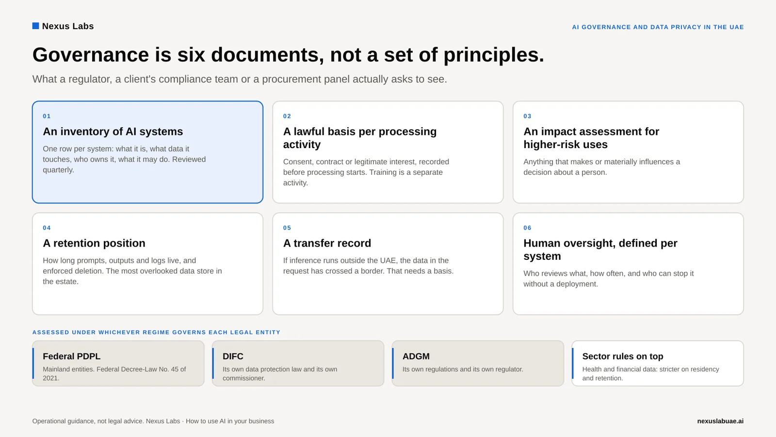Click the ADGM heading
Viewport: 776px width, 437px height.
pyautogui.click(x=416, y=356)
